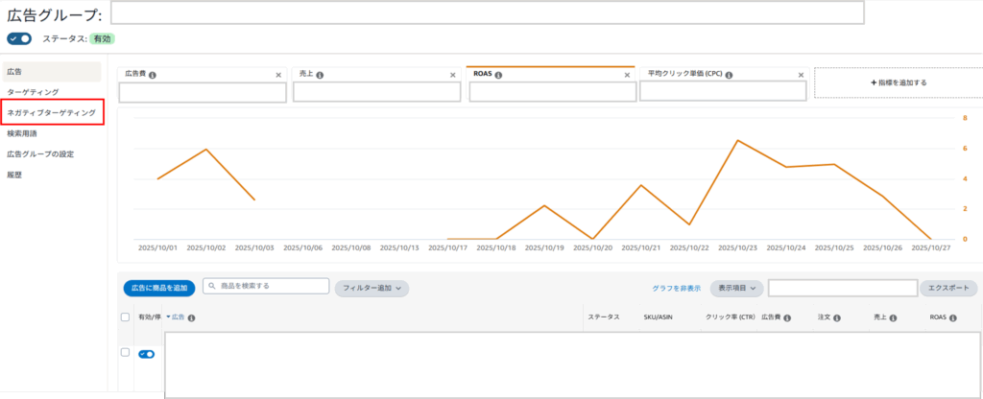Click the グラフを非表示 link
This screenshot has height=399, width=983.
click(x=676, y=287)
